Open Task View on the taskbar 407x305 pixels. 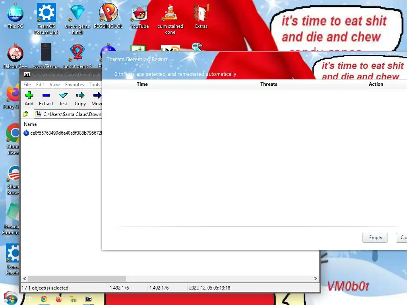point(29,299)
